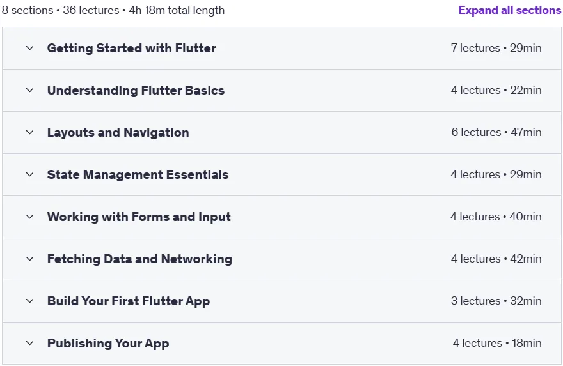This screenshot has width=563, height=366.
Task: Select Understanding Flutter Basics section title
Action: [x=136, y=90]
